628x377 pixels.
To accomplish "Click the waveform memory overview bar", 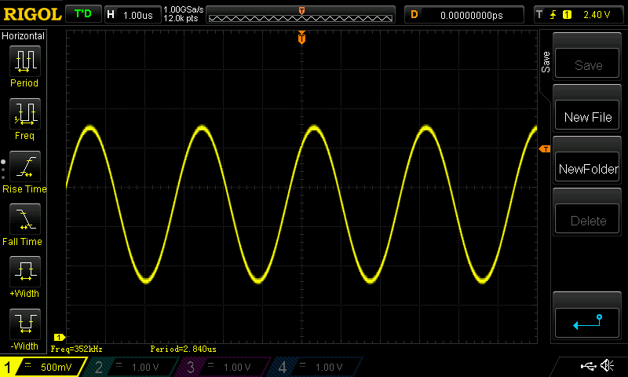I will tap(301, 15).
